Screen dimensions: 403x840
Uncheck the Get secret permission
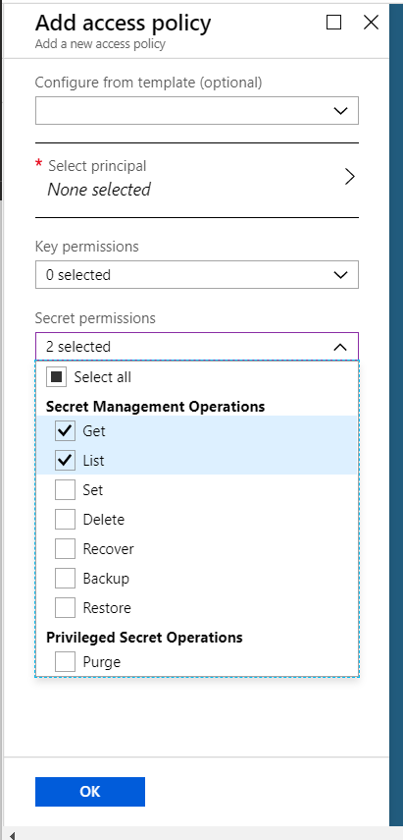coord(66,430)
